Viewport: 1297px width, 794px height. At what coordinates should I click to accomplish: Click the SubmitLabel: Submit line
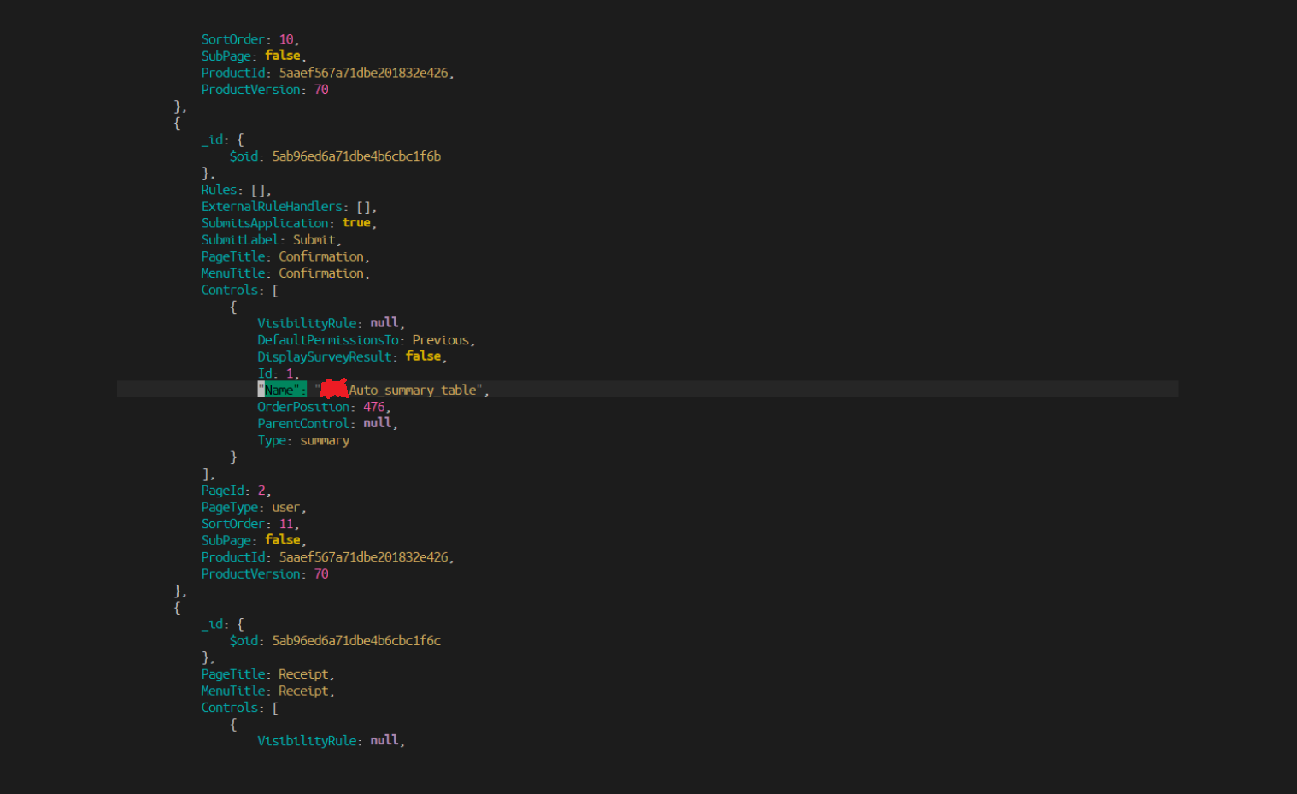pyautogui.click(x=272, y=240)
